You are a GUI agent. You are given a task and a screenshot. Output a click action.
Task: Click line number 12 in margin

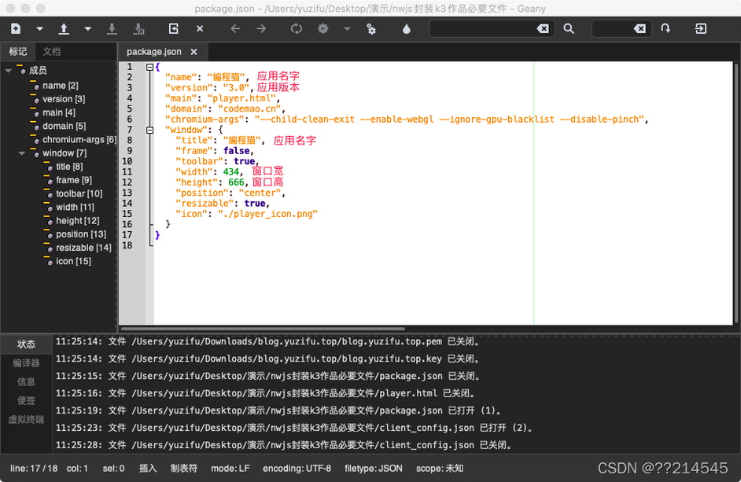point(127,182)
